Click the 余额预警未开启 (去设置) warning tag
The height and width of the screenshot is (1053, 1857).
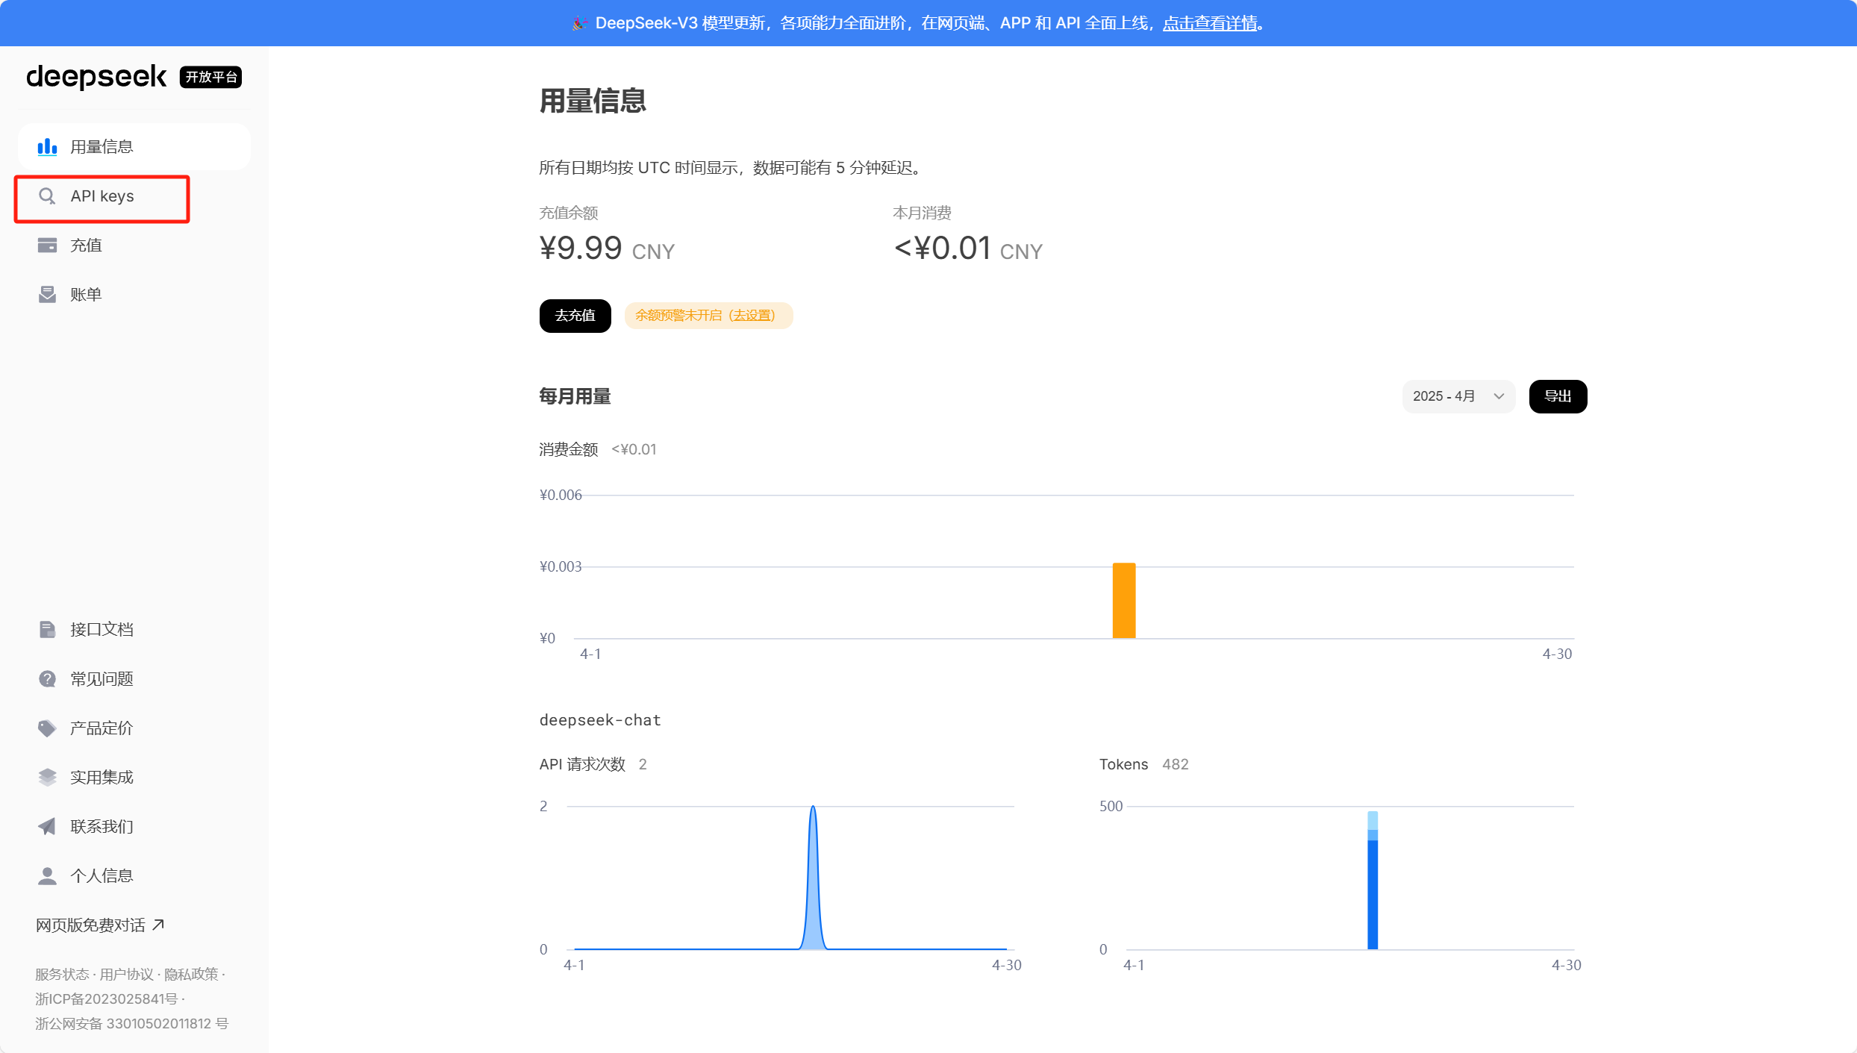[708, 316]
